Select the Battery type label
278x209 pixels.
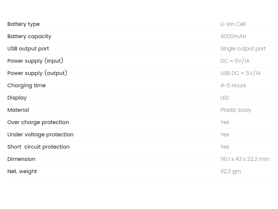click(23, 24)
